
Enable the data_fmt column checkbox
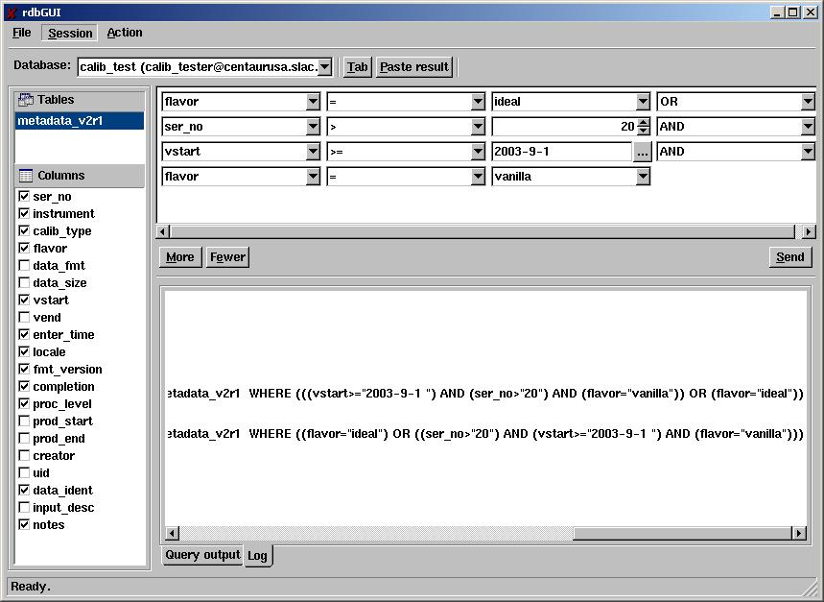24,266
